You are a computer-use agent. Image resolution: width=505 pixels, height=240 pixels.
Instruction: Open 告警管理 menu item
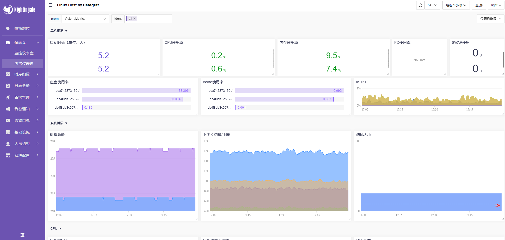(x=22, y=97)
